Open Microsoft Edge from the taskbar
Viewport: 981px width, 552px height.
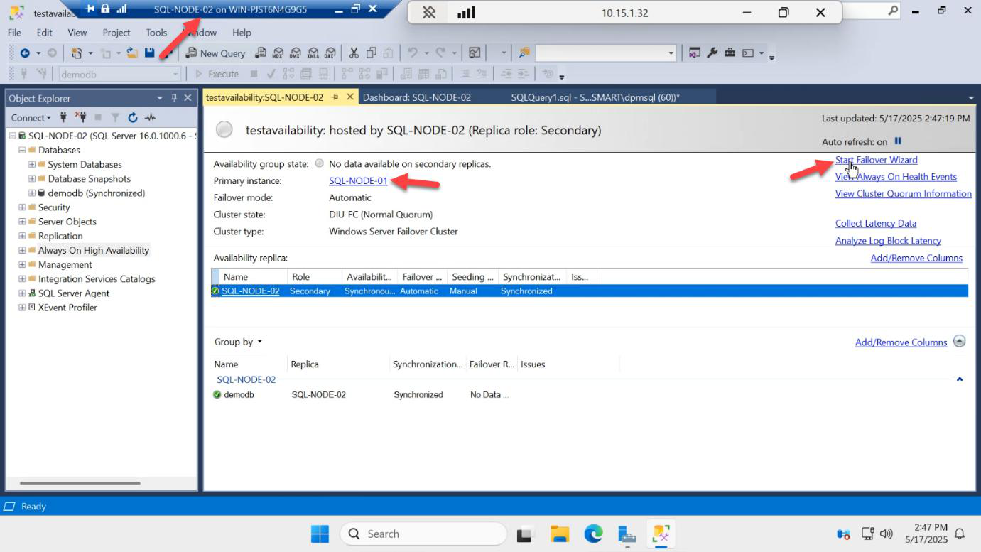(x=593, y=534)
